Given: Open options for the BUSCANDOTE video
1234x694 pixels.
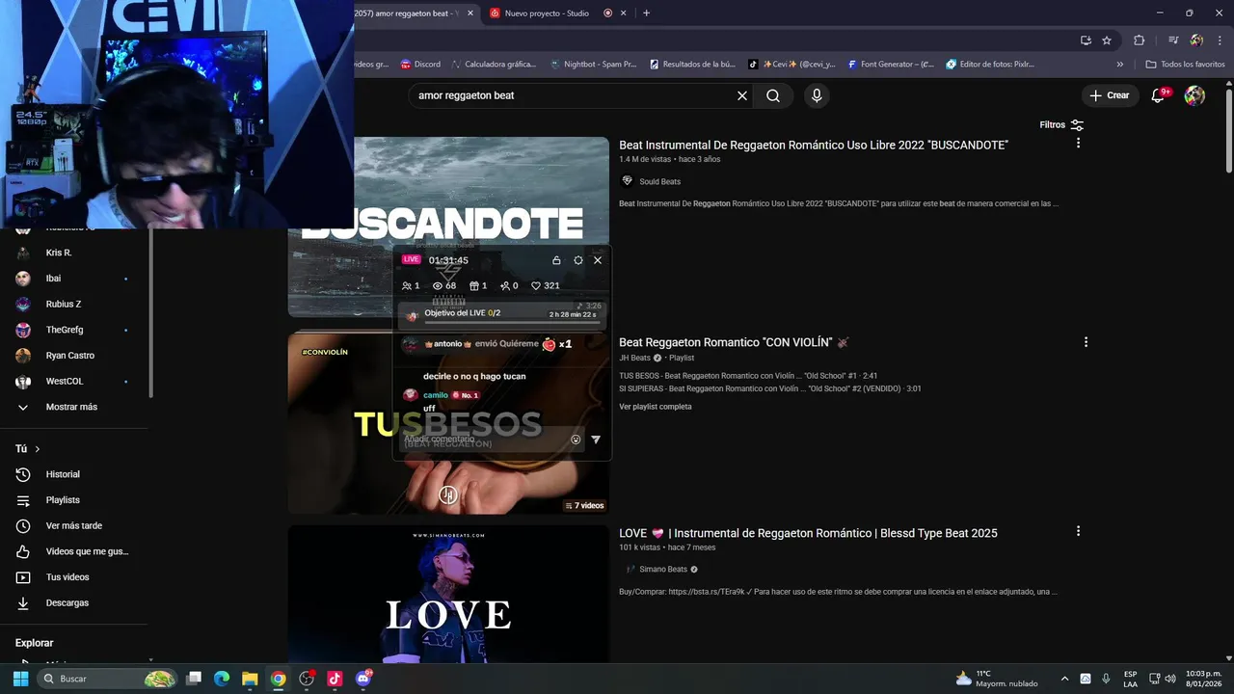Looking at the screenshot, I should [x=1078, y=143].
